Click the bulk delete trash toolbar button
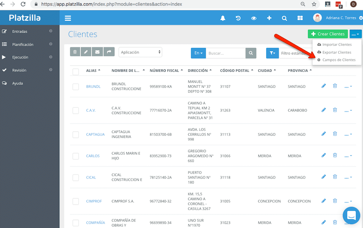This screenshot has height=228, width=363. 75,52
